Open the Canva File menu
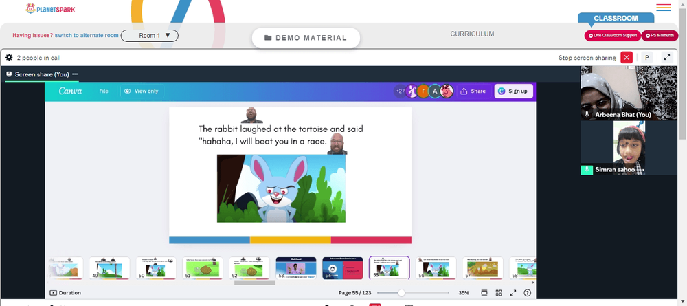 coord(104,91)
